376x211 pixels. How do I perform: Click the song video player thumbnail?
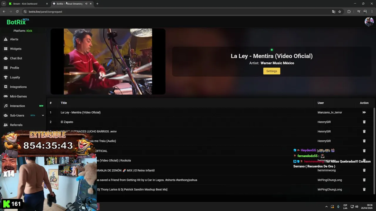pos(108,62)
